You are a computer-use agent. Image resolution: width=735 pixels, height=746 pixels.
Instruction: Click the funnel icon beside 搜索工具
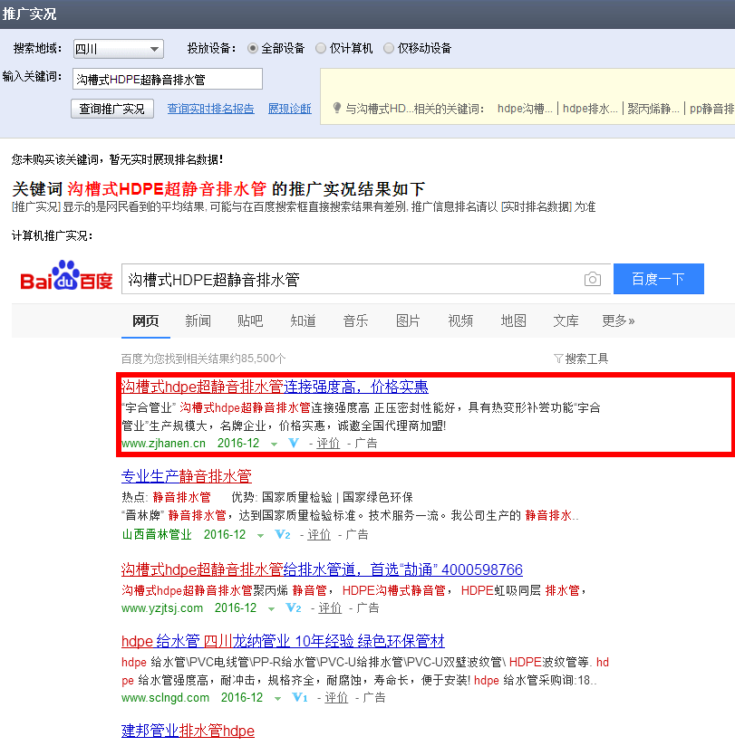[558, 359]
